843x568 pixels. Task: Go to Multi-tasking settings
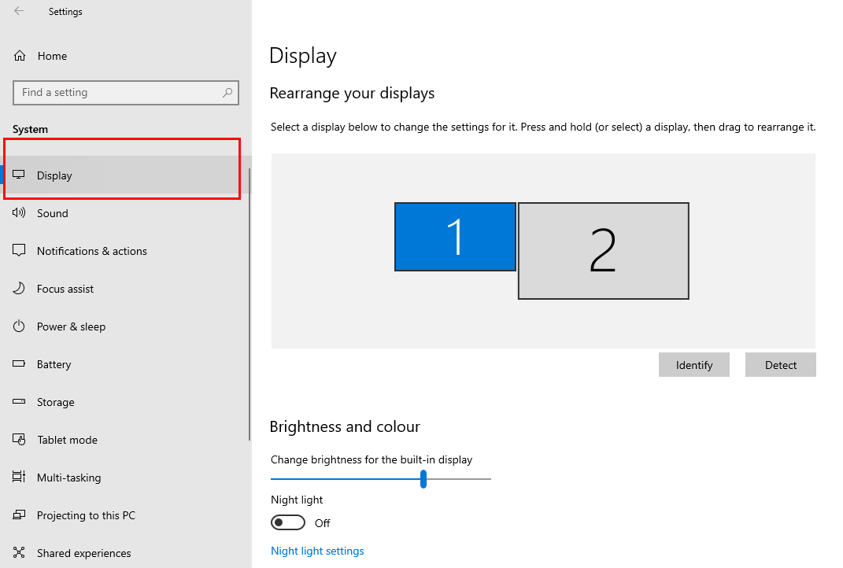126,478
